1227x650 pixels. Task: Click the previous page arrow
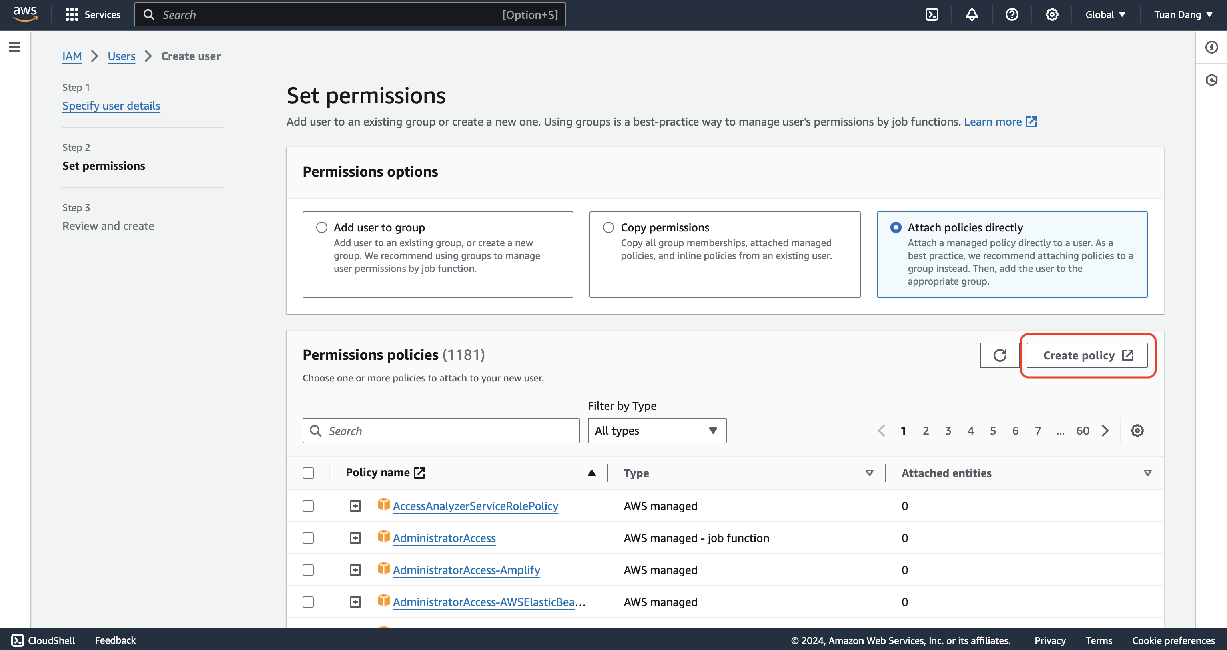[x=882, y=431]
